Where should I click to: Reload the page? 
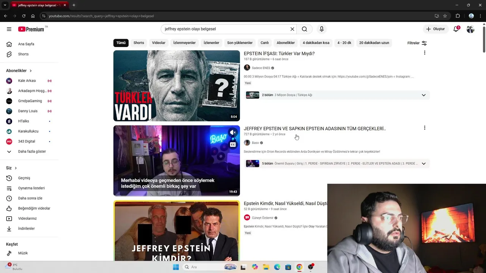(x=24, y=16)
